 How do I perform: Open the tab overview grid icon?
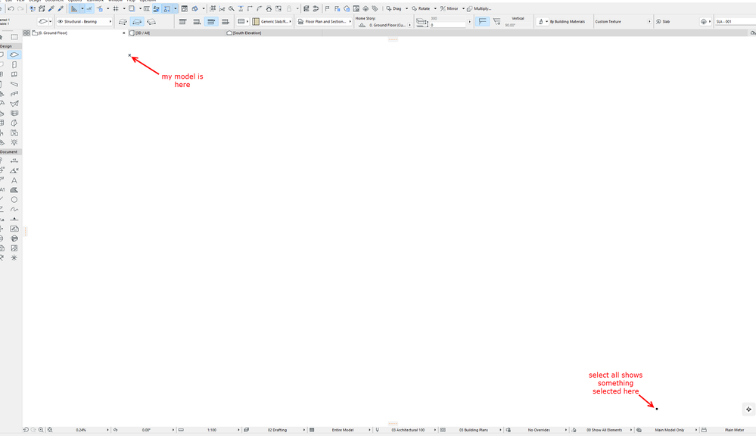pos(26,33)
